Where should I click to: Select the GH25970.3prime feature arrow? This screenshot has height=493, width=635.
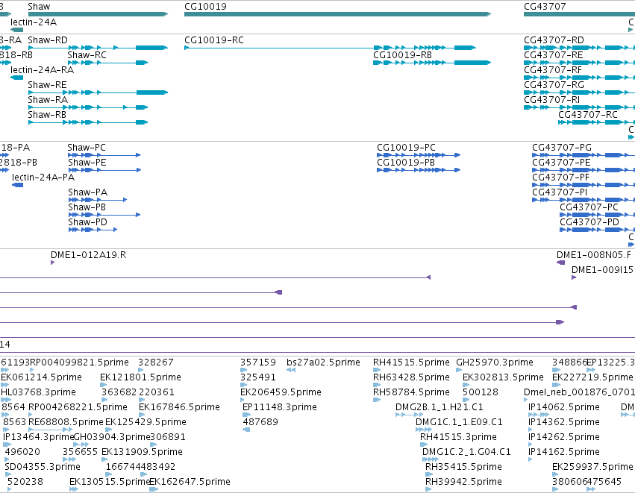459,369
